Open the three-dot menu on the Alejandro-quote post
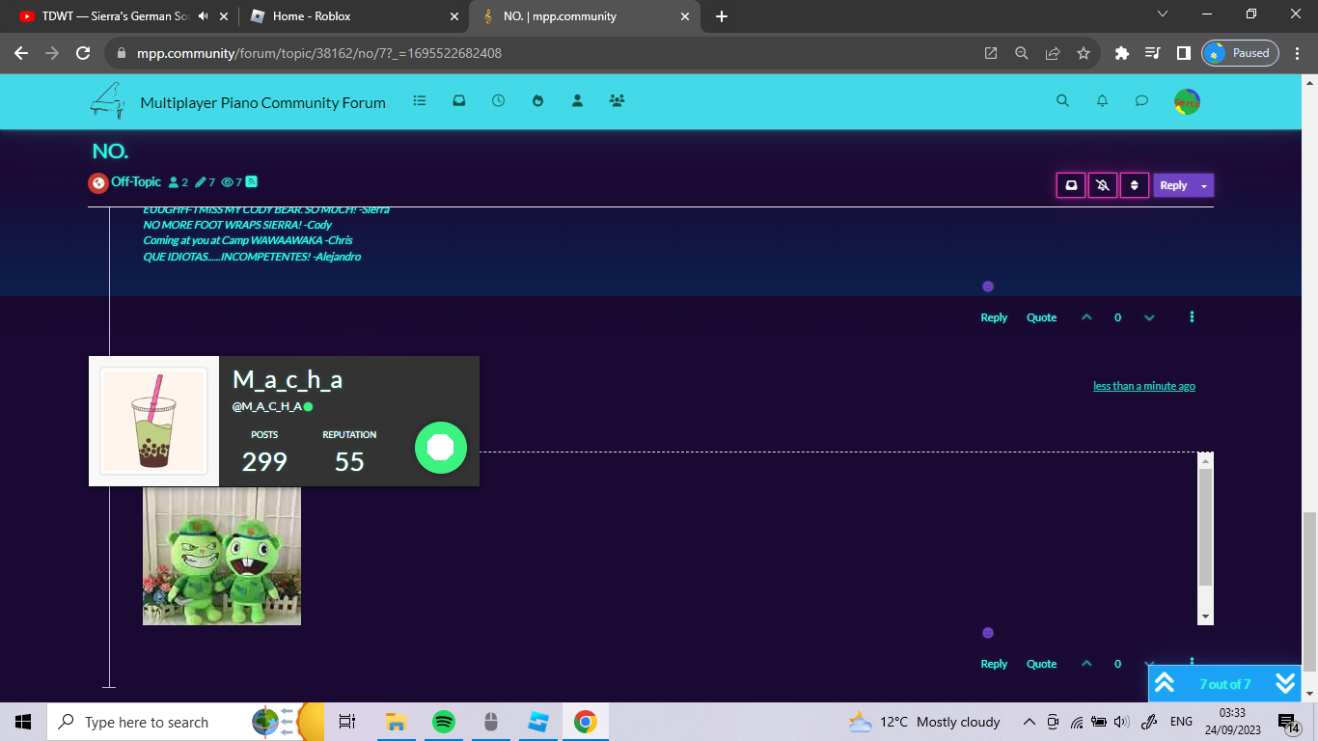 click(x=1193, y=316)
